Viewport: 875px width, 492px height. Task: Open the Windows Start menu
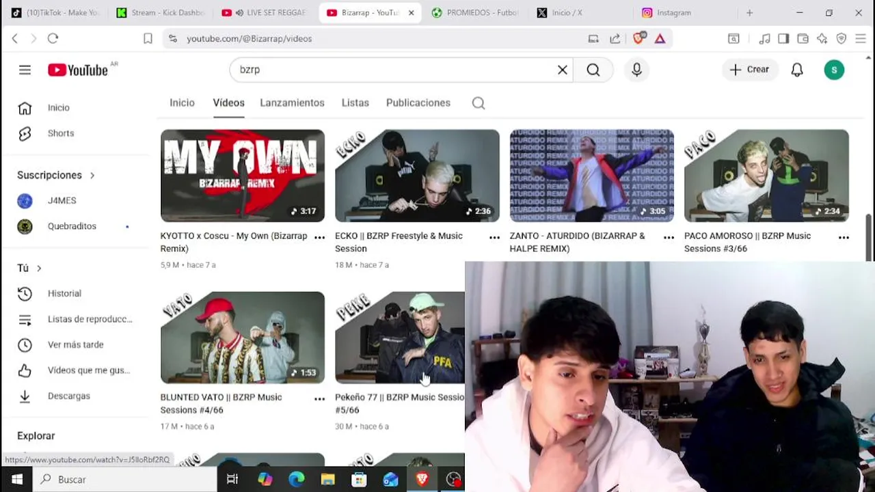[x=16, y=480]
